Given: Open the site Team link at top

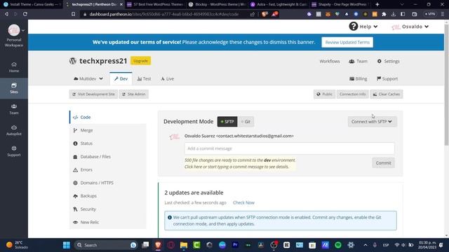Looking at the screenshot, I should [358, 61].
